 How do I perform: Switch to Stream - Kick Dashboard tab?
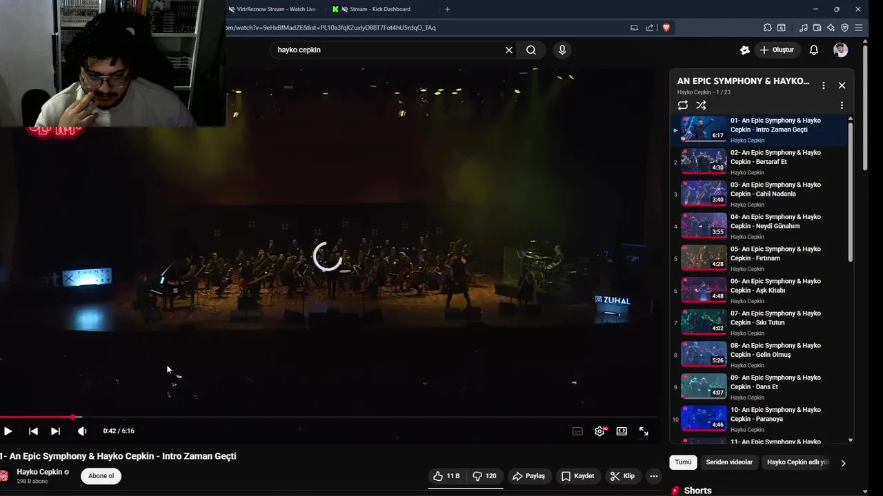[x=379, y=9]
